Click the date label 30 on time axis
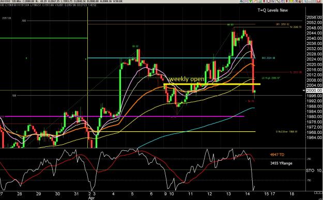The height and width of the screenshot is (200, 323). click(x=57, y=194)
